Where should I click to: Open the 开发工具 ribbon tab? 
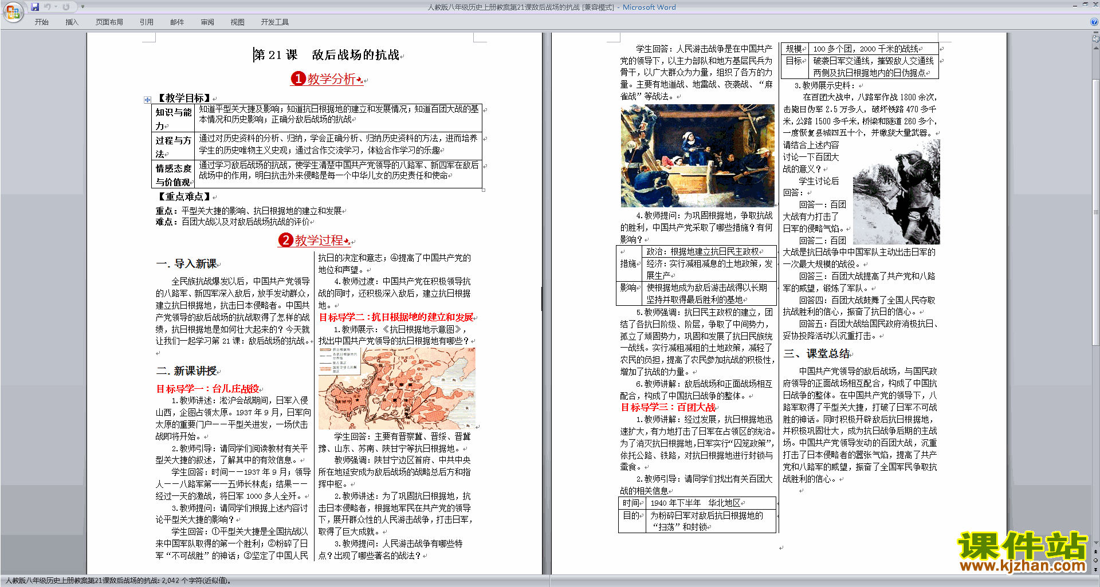275,22
